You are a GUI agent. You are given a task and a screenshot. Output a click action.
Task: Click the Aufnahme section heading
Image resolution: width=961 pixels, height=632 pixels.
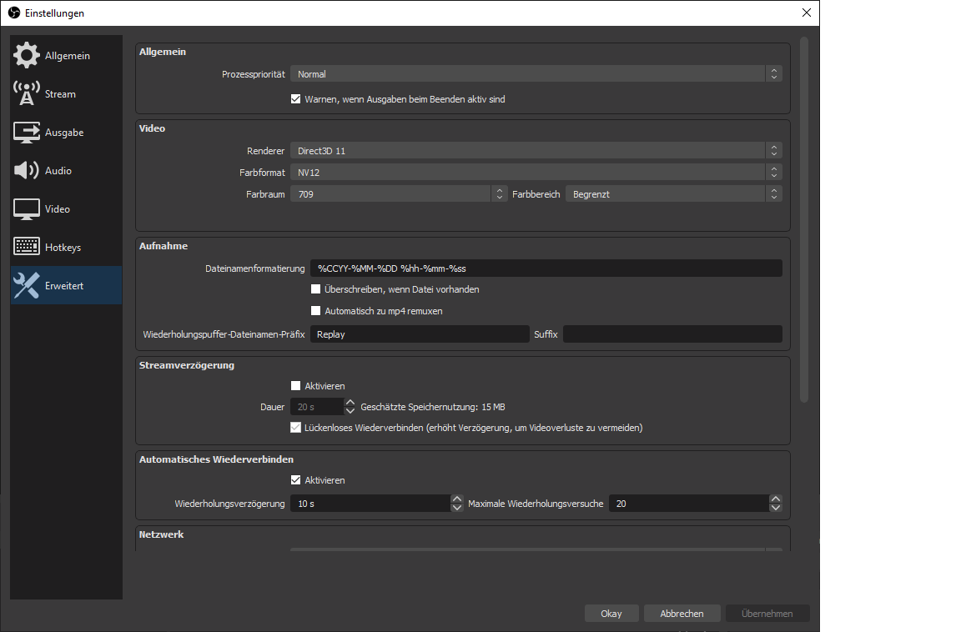click(x=163, y=246)
